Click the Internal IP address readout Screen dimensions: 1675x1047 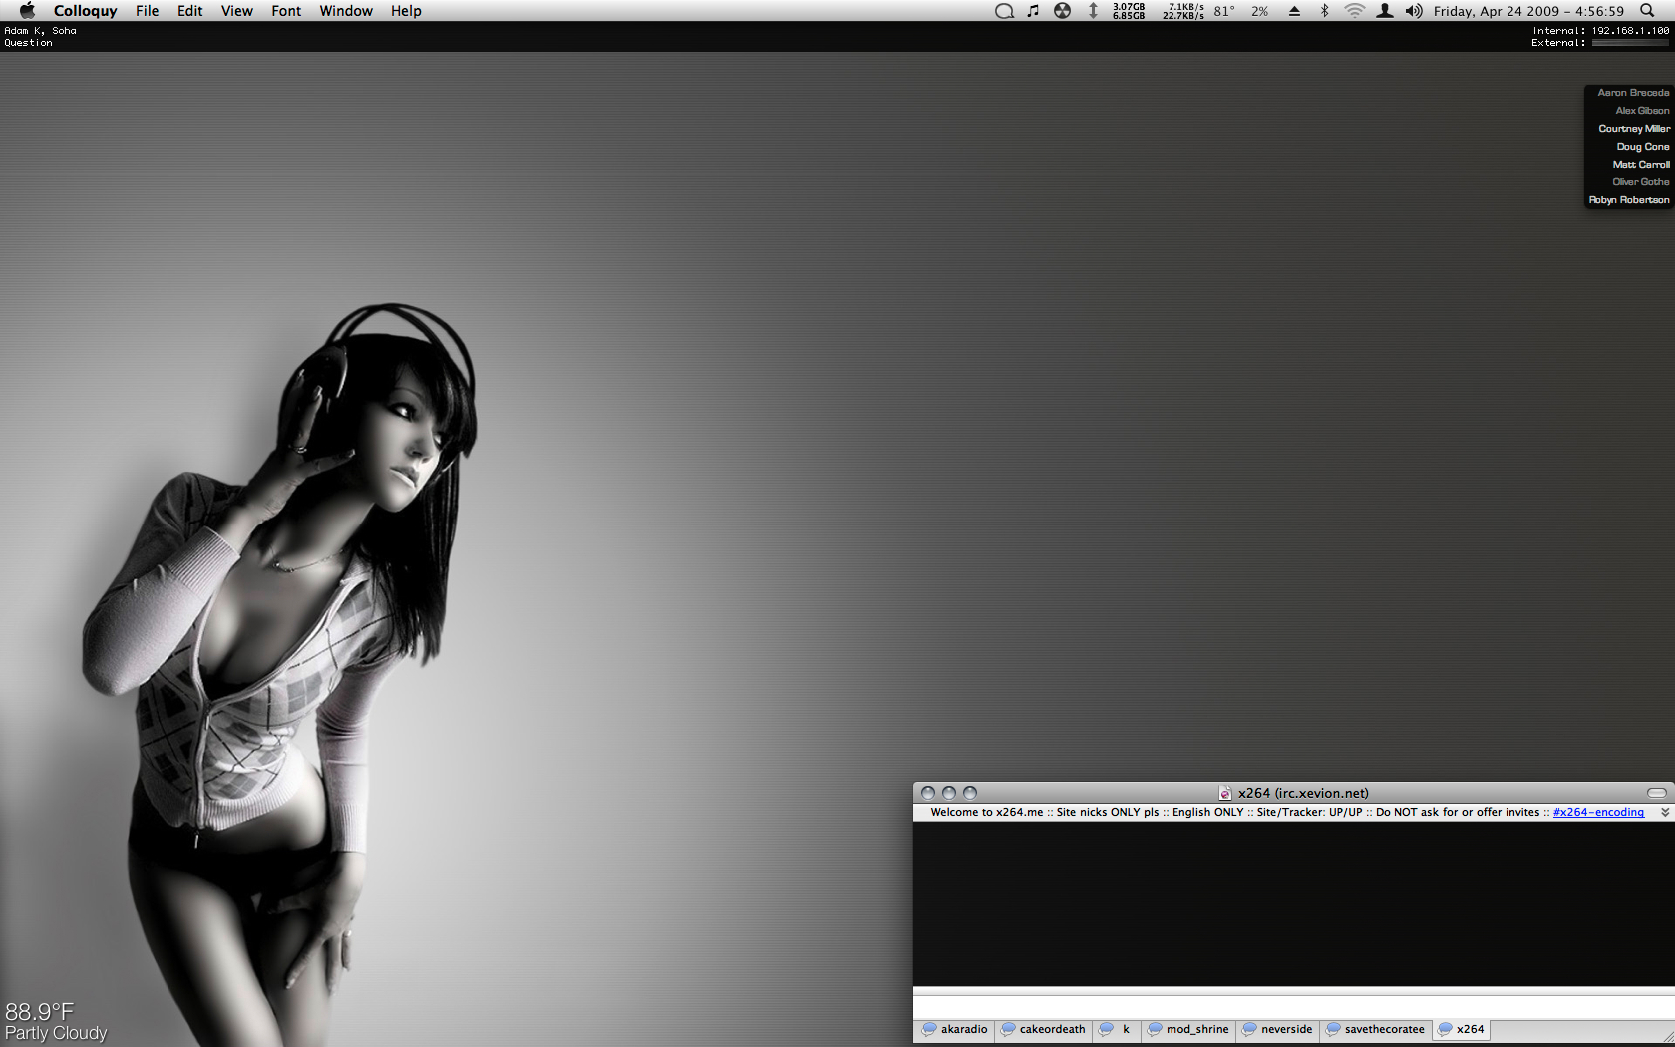(x=1600, y=31)
